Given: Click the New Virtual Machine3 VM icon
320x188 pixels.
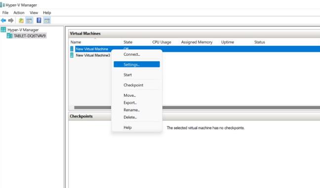Looking at the screenshot, I should [72, 55].
